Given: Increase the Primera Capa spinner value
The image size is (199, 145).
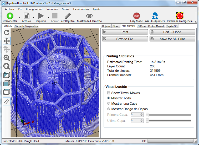Looking at the screenshot, I should click(141, 114).
